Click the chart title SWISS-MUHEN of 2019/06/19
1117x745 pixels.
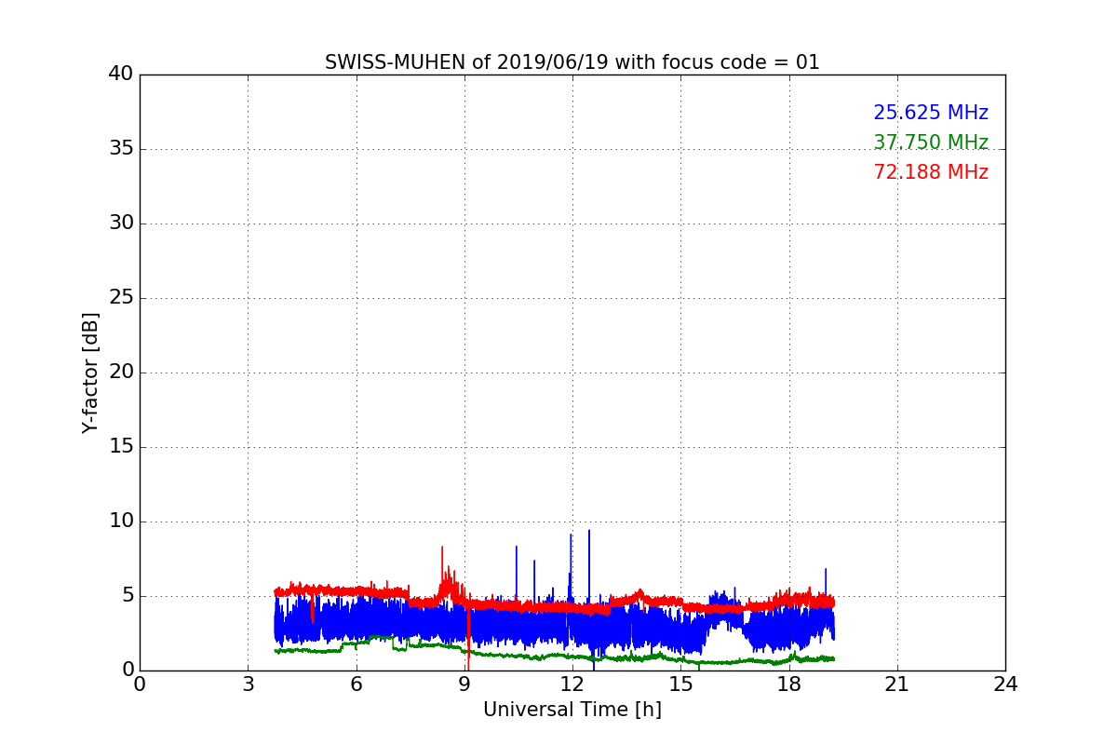click(x=572, y=62)
